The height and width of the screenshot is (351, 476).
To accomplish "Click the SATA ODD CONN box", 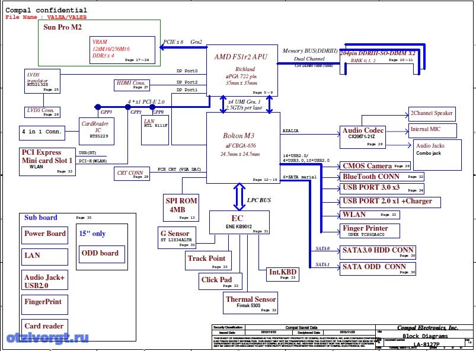I will [x=378, y=269].
